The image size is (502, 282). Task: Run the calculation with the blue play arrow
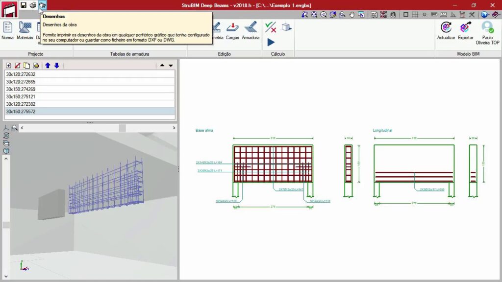point(271,43)
